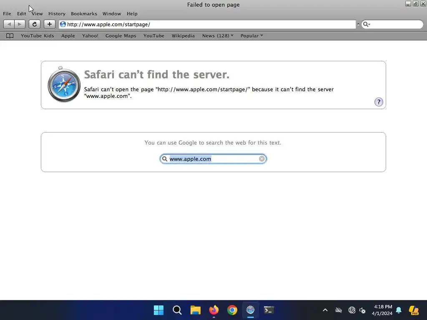427x320 pixels.
Task: Launch Google Chrome from the taskbar
Action: (x=232, y=310)
